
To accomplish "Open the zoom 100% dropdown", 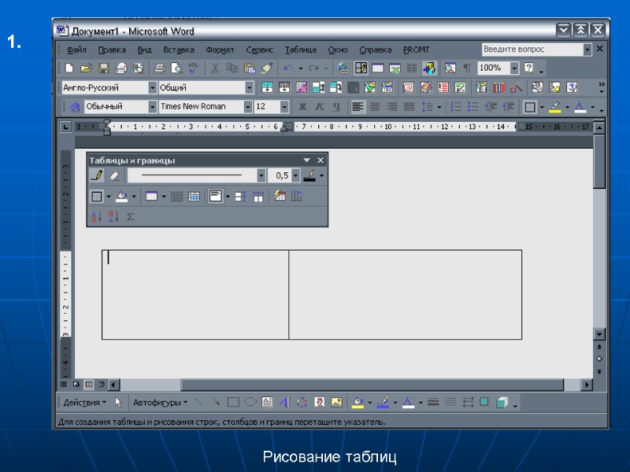I will tap(514, 68).
